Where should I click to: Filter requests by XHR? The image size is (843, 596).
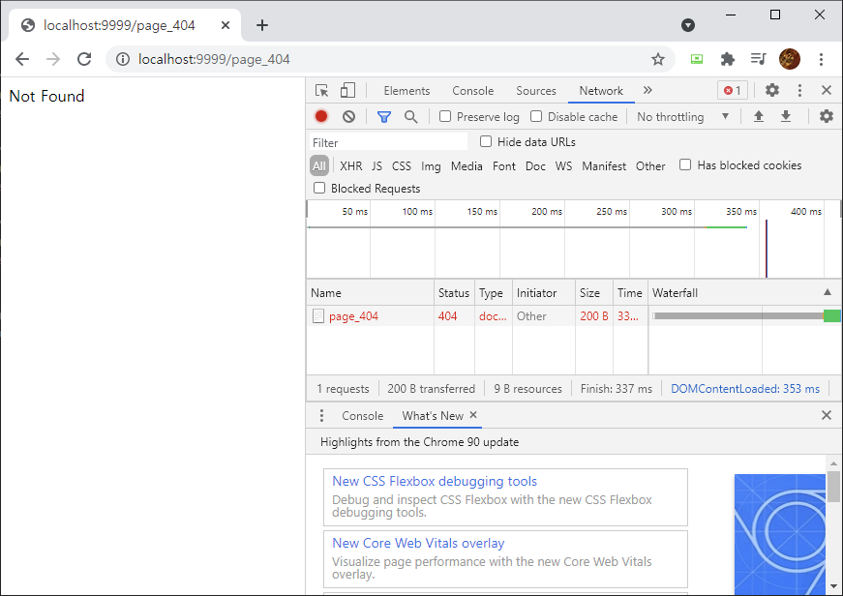351,166
